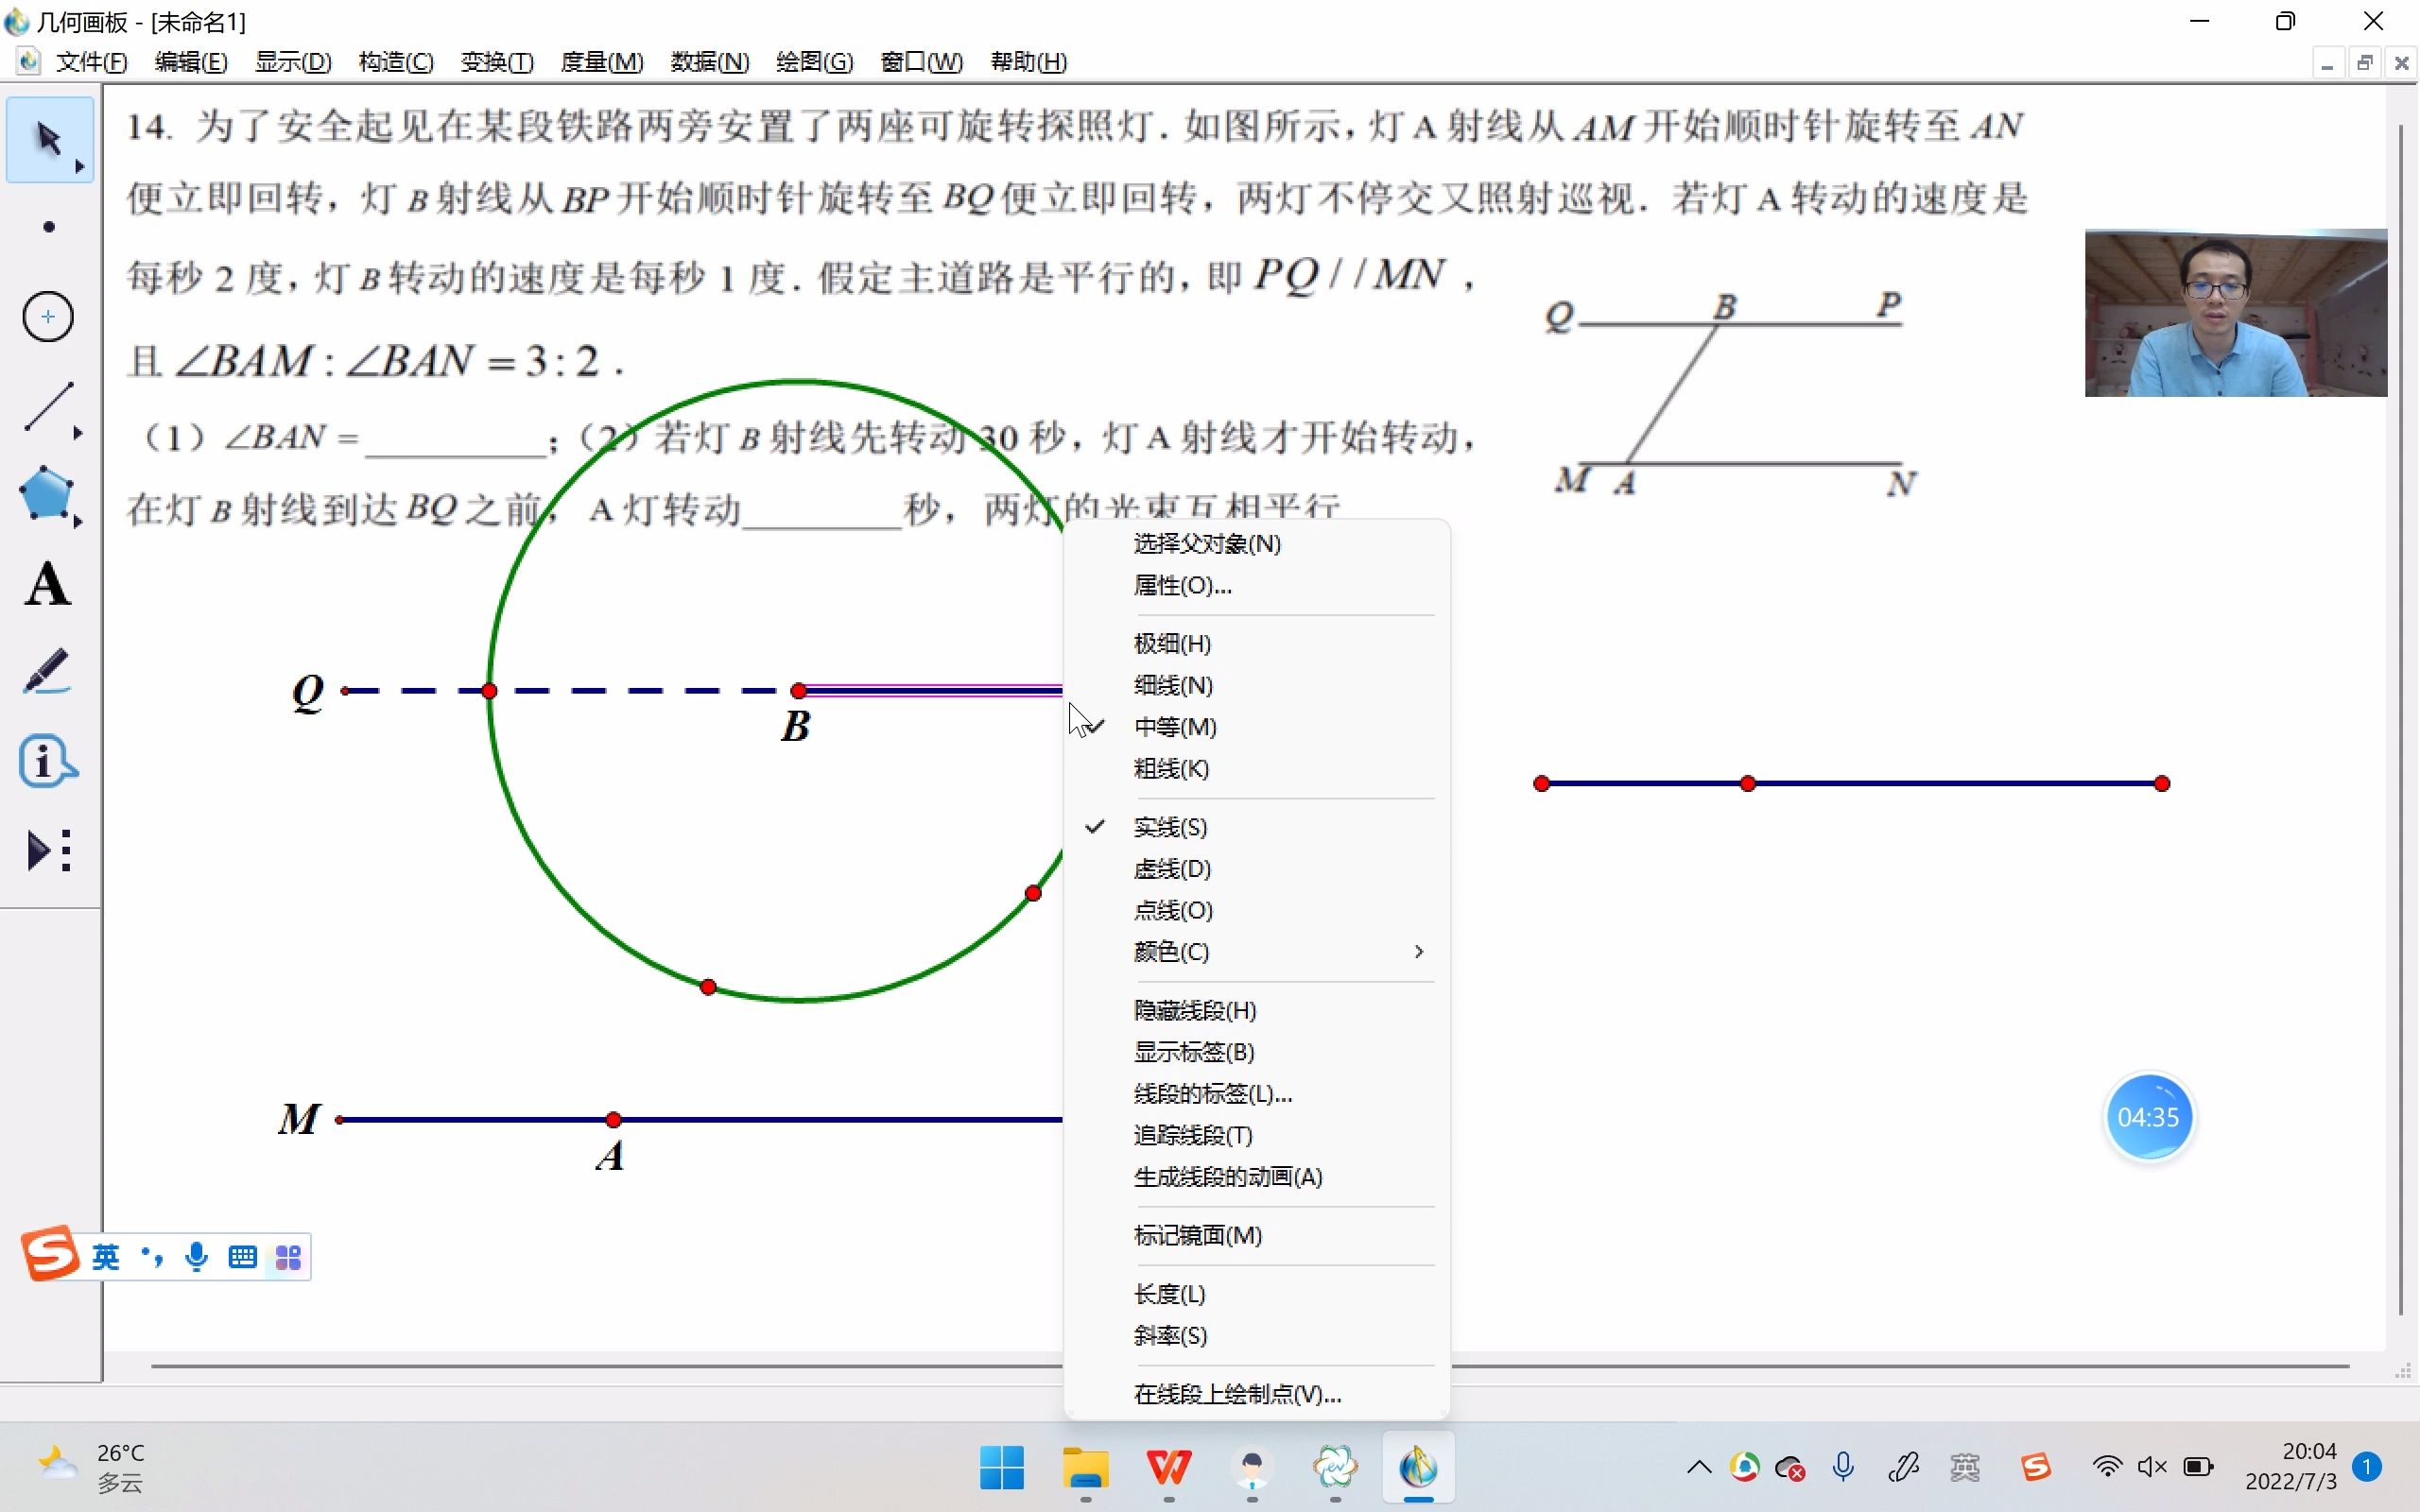The image size is (2420, 1512).
Task: Click 隐藏线段(H) in context menu
Action: (x=1194, y=1011)
